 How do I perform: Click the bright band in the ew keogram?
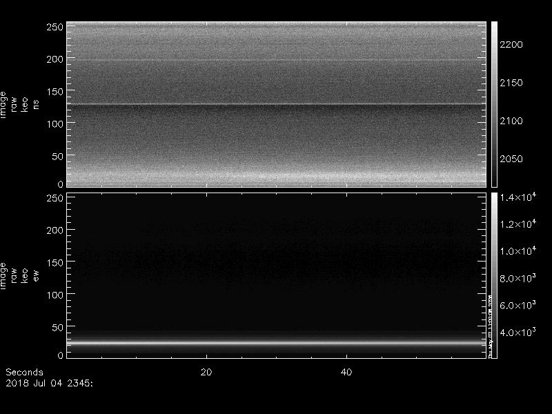277,343
